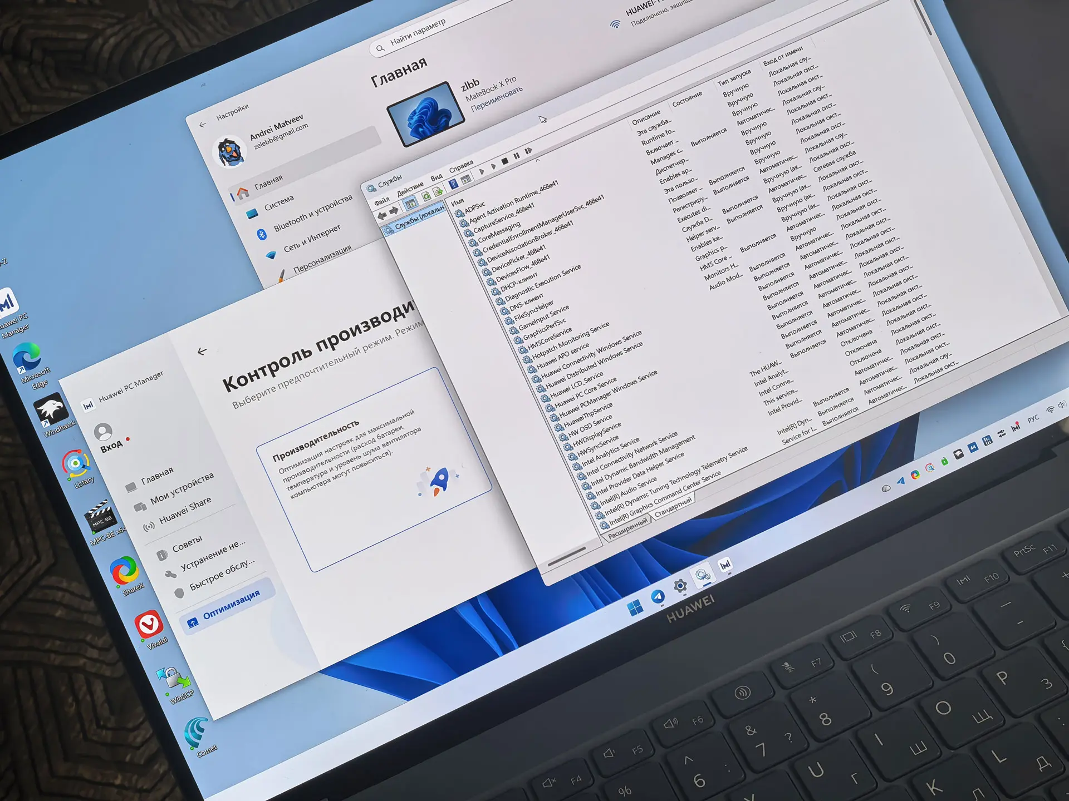Viewport: 1069px width, 801px height.
Task: Click the Restart service toolbar icon
Action: click(528, 151)
